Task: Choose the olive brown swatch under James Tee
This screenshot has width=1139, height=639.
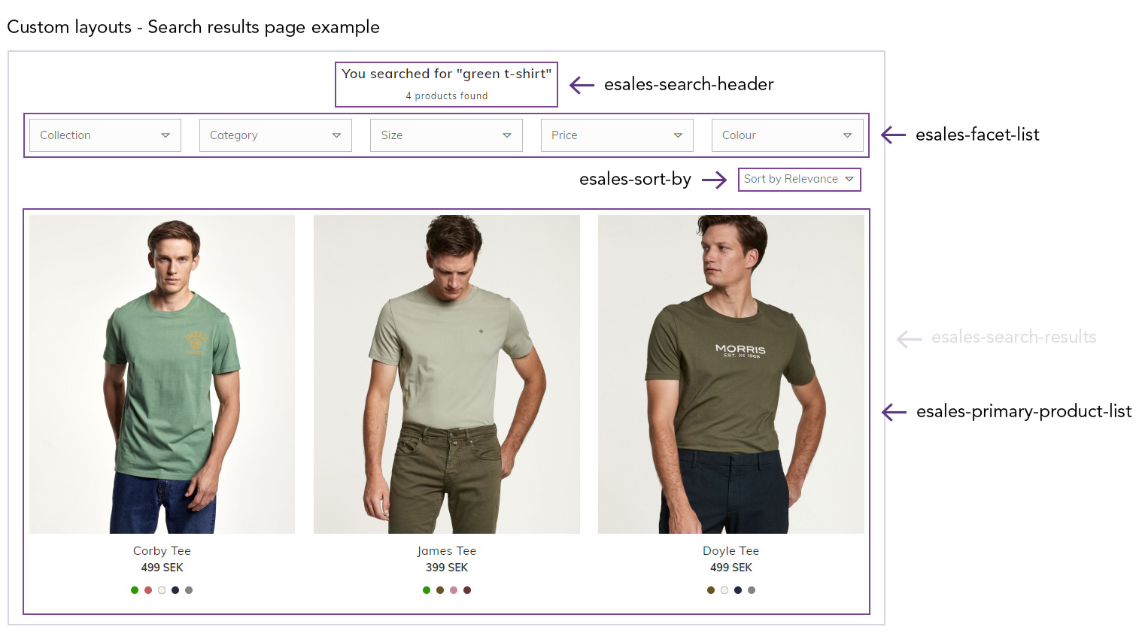Action: pos(440,590)
